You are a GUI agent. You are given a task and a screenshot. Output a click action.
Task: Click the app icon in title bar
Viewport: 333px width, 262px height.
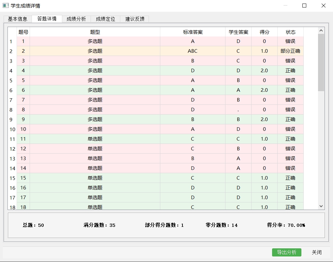pyautogui.click(x=6, y=6)
